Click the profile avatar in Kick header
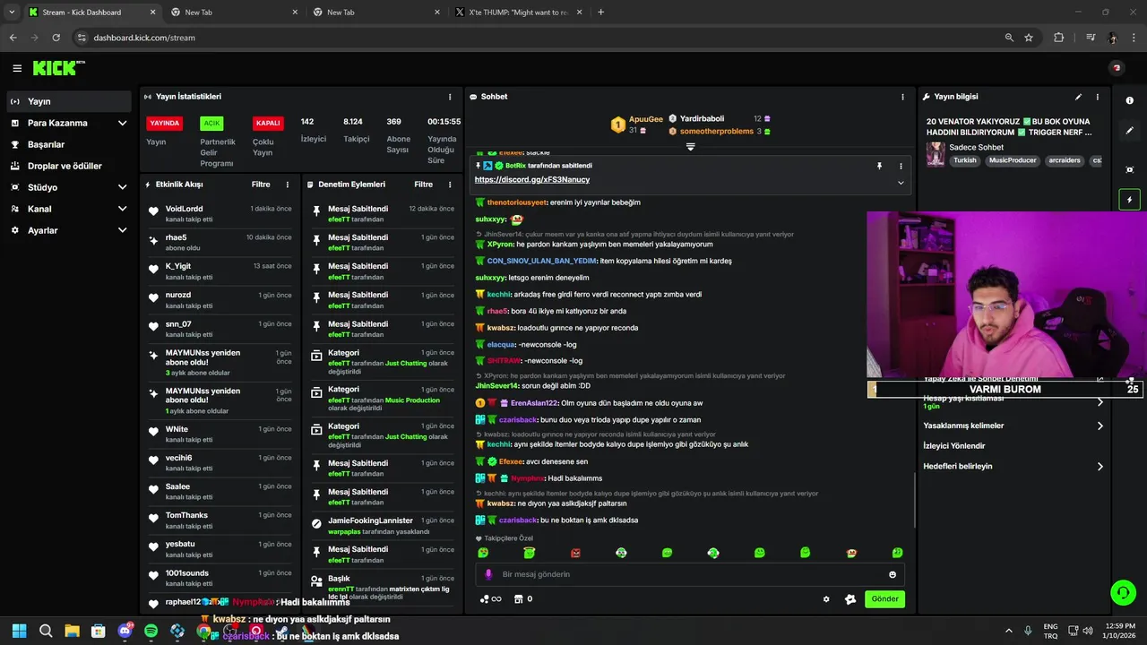This screenshot has width=1147, height=645. click(1117, 68)
